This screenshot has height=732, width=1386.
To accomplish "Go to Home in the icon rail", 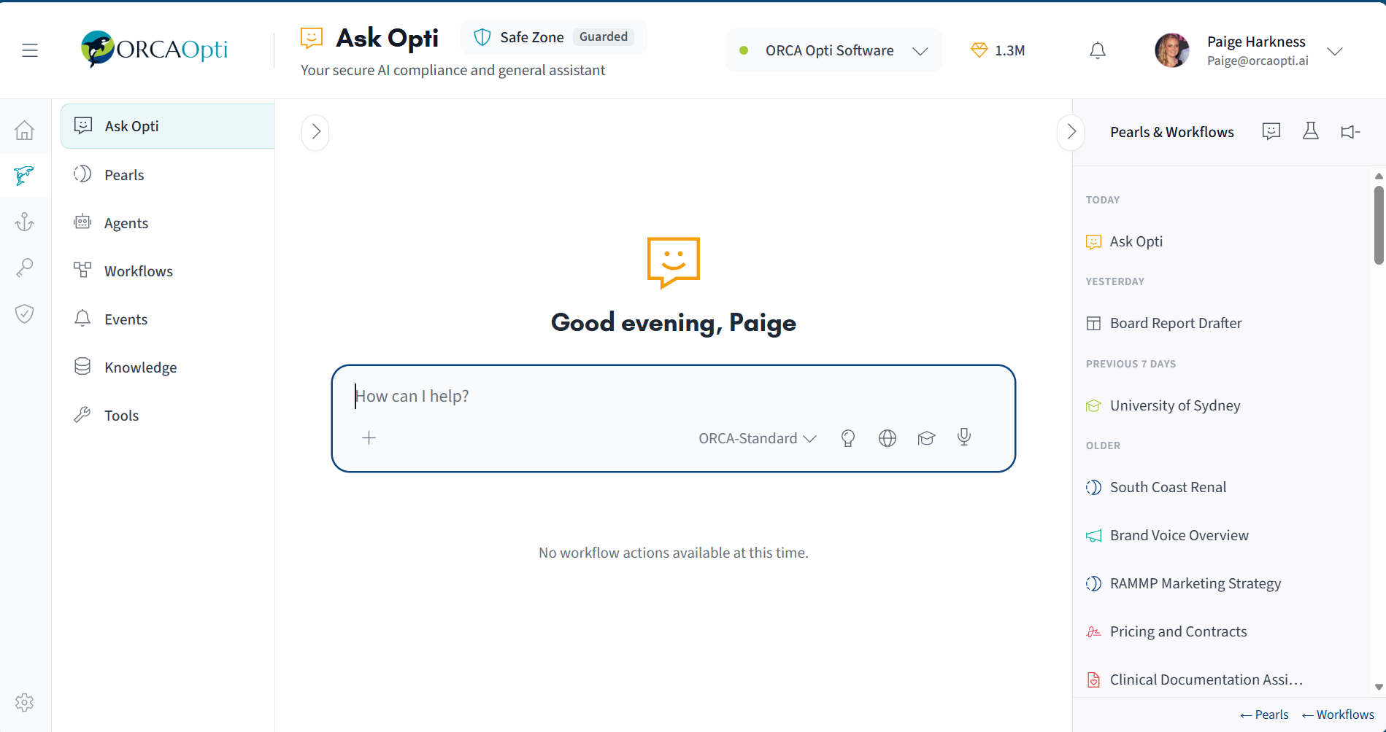I will pos(25,130).
